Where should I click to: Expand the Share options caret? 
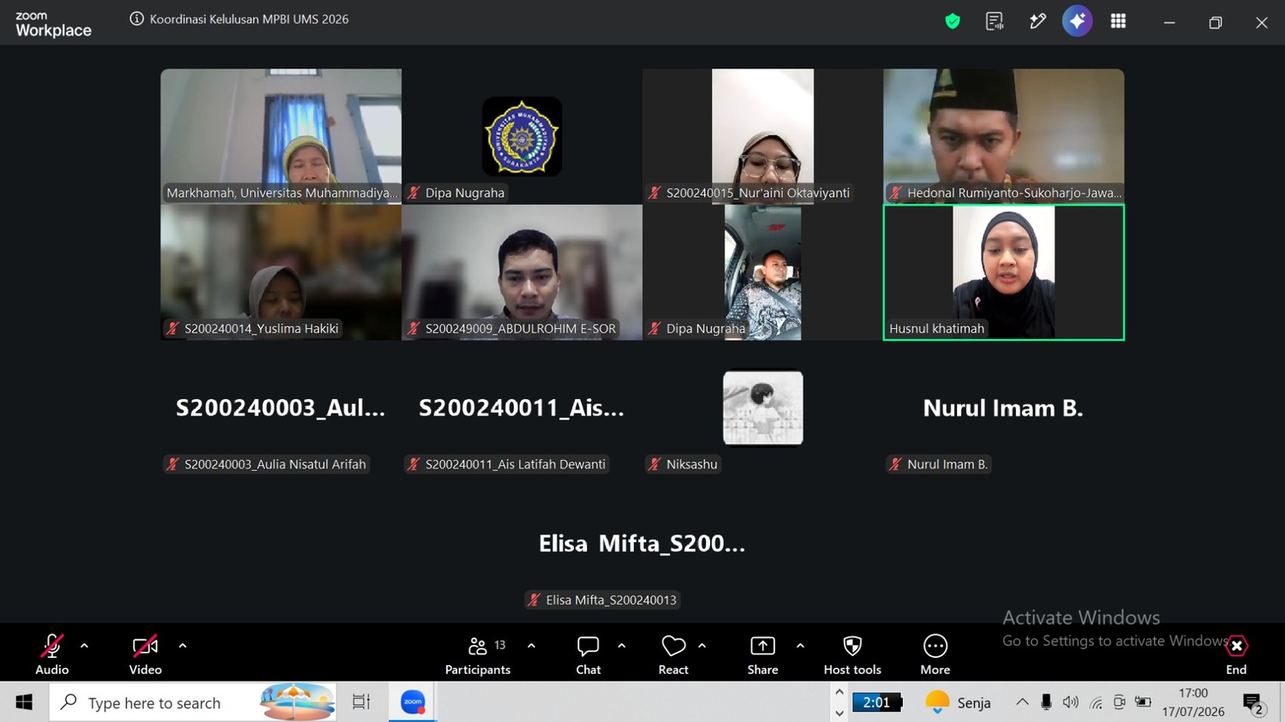coord(800,646)
